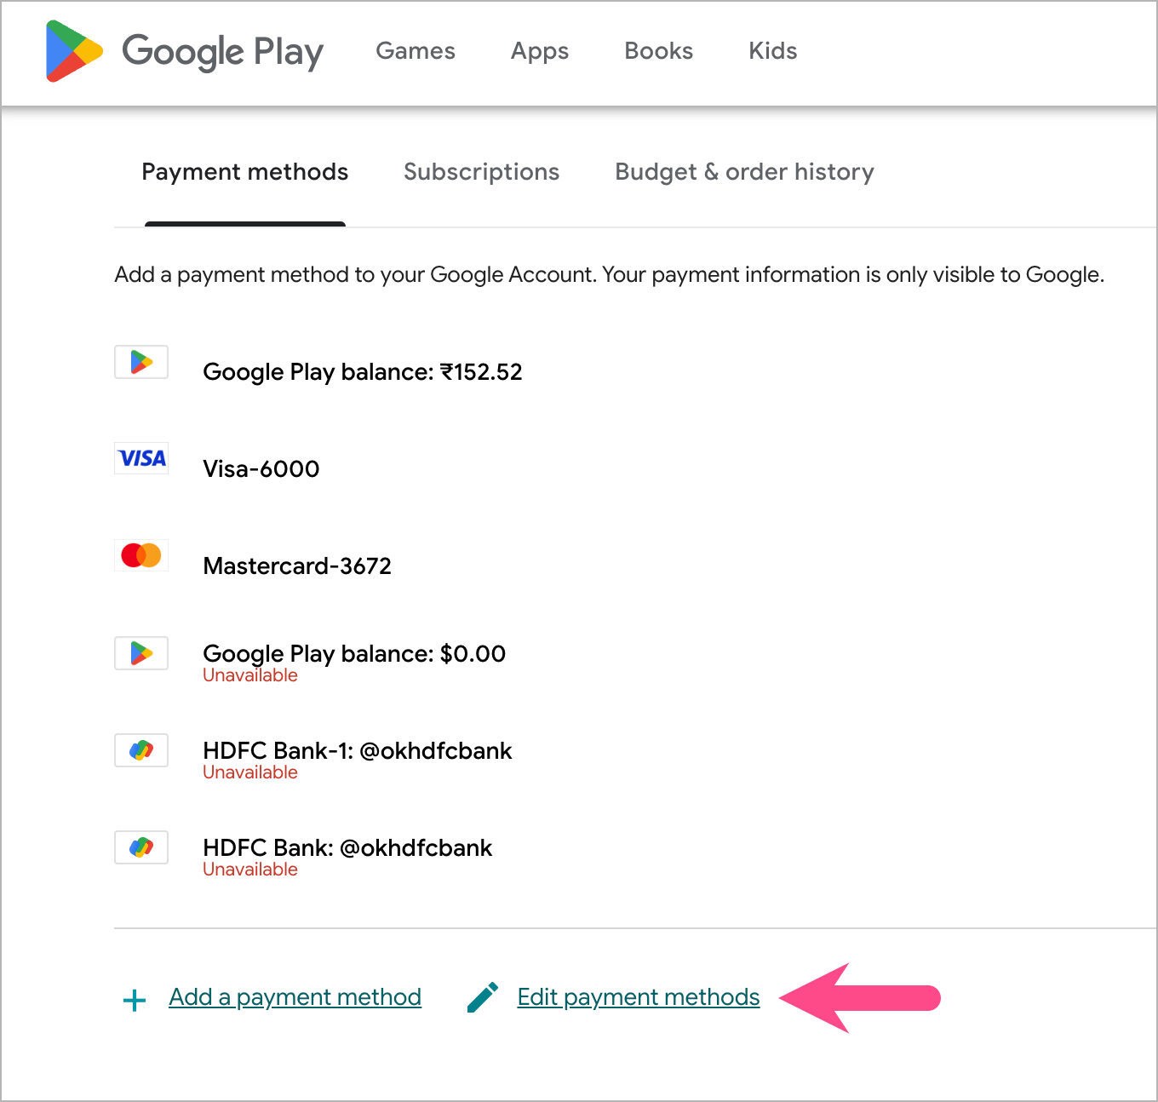
Task: Click the HDFC Bank Google Pay icon
Action: tap(141, 847)
